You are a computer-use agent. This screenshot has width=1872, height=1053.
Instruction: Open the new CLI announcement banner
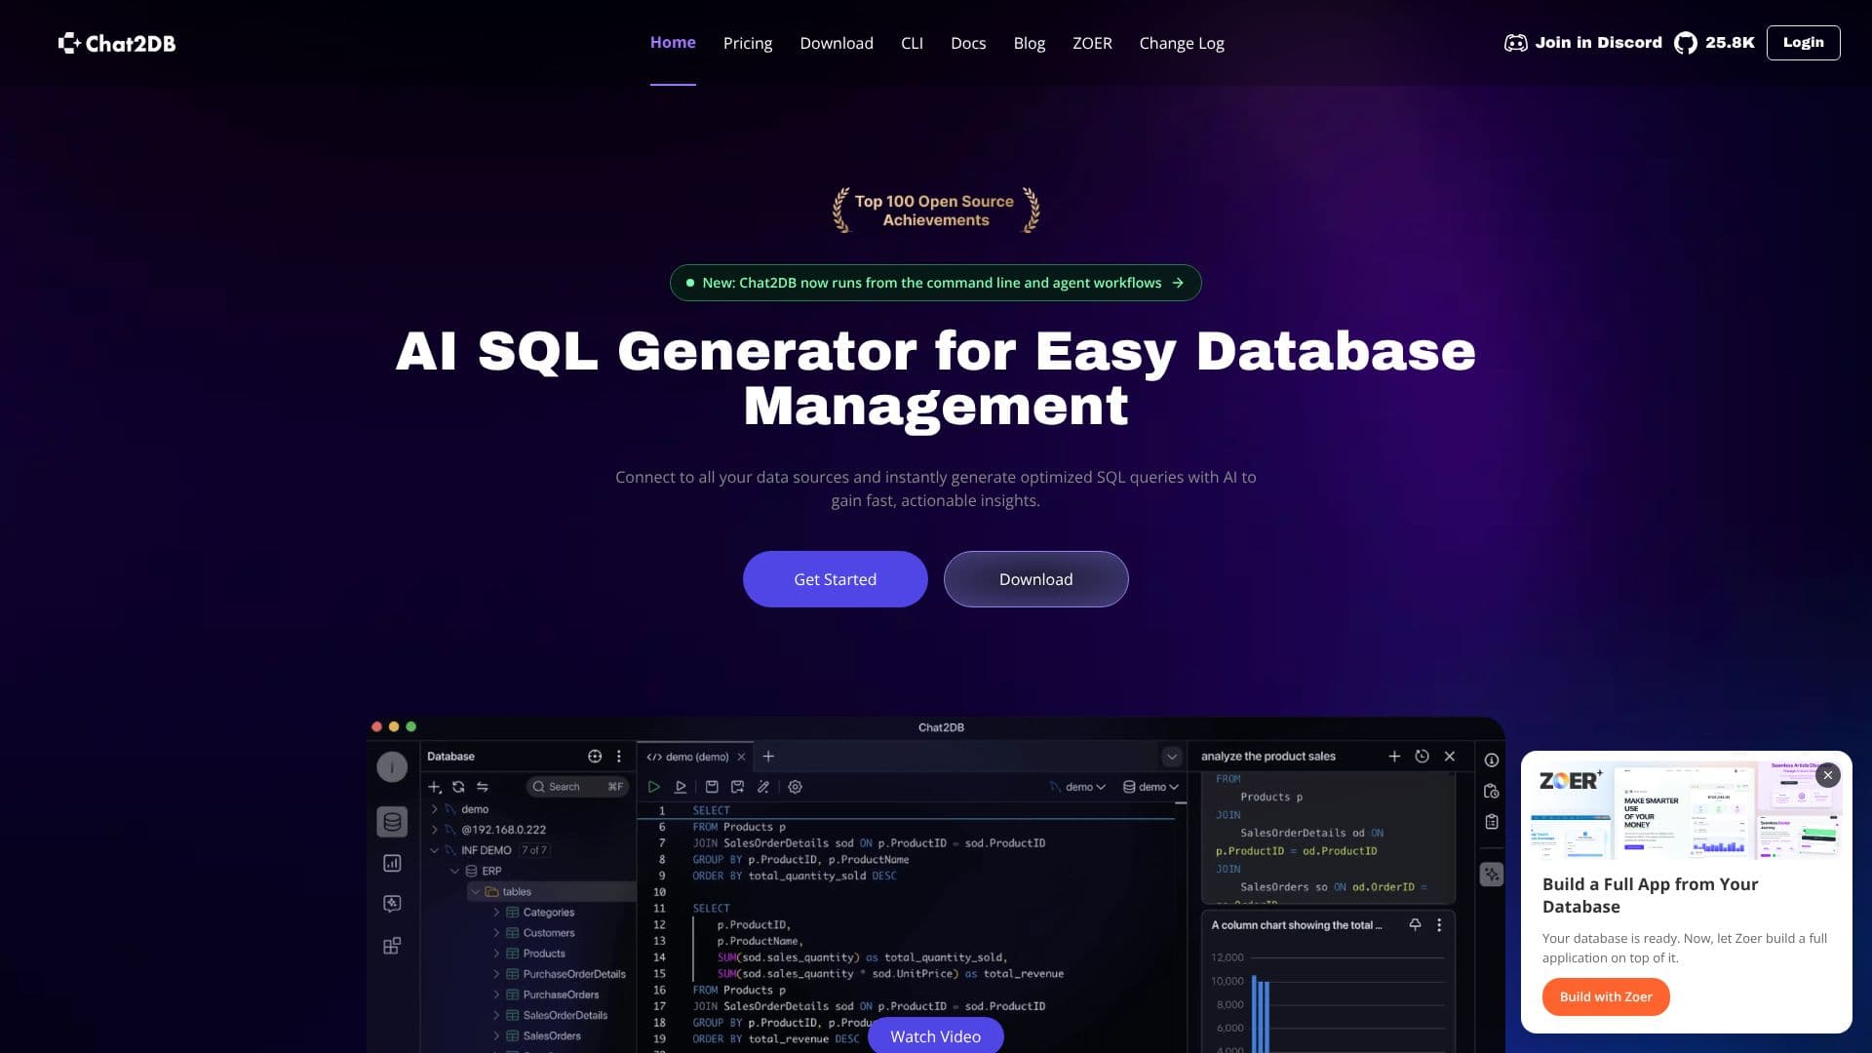coord(935,283)
